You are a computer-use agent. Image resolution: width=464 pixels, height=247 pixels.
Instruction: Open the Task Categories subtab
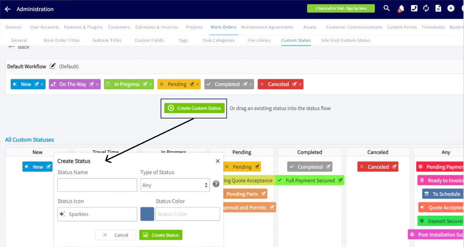(x=218, y=40)
